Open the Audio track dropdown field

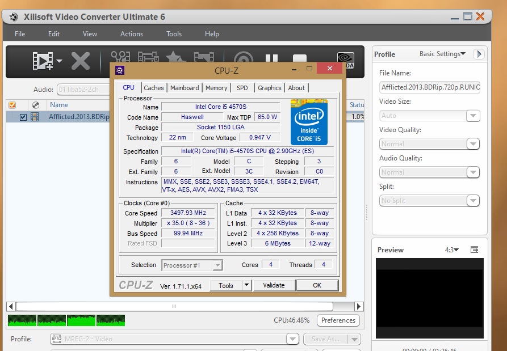[x=83, y=90]
